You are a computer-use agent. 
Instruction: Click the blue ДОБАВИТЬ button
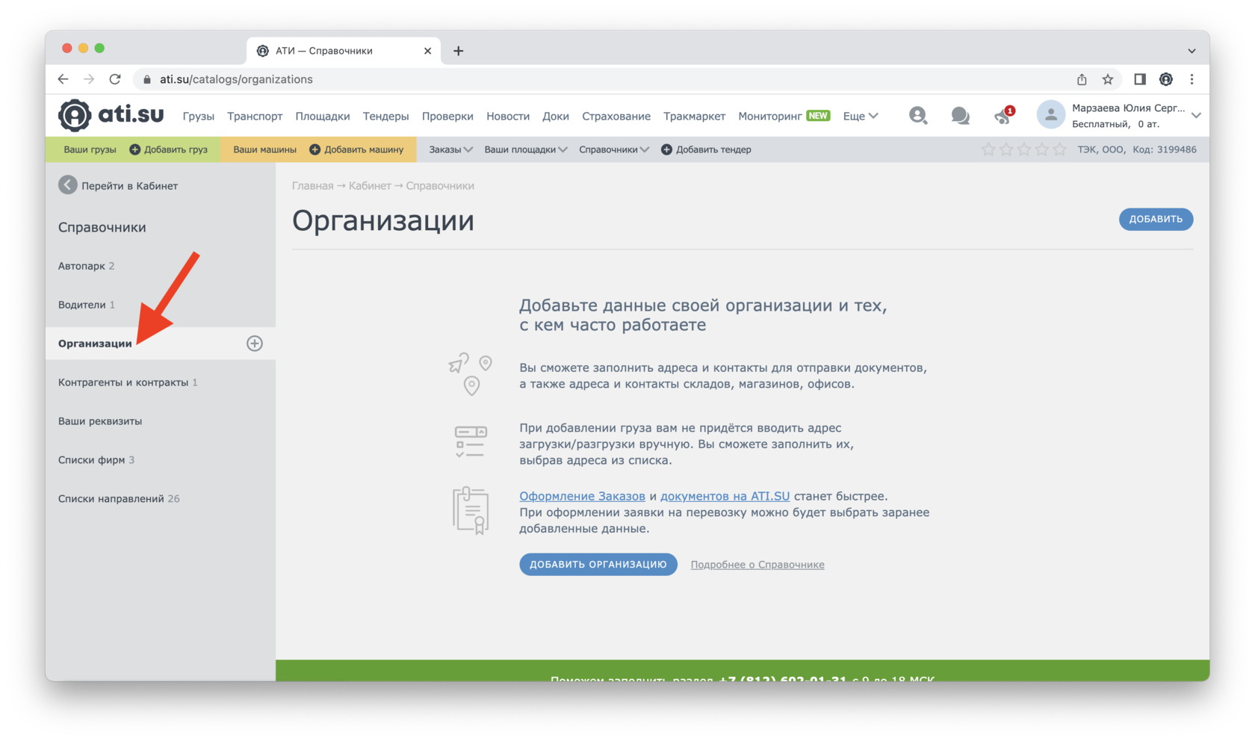(x=1156, y=219)
